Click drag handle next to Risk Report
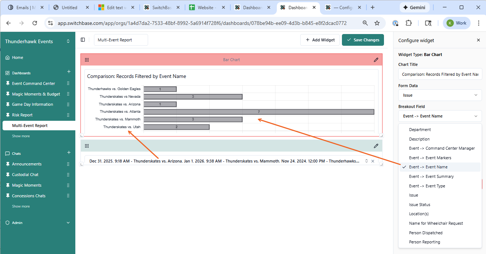Viewport: 486px width, 254px height. [68, 115]
